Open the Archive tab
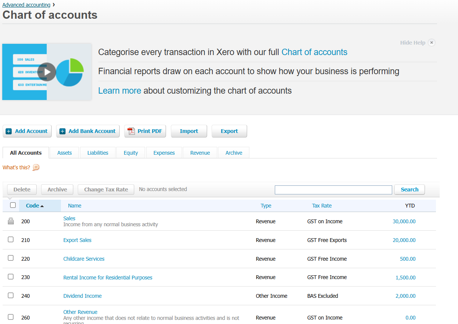The width and height of the screenshot is (458, 324). pyautogui.click(x=234, y=153)
